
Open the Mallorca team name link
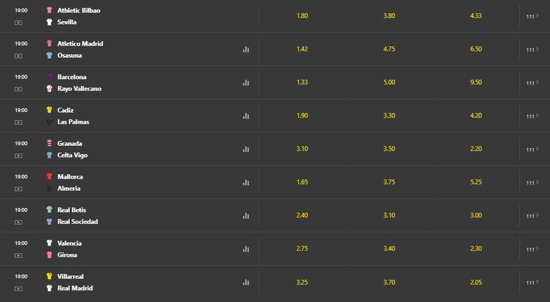70,177
